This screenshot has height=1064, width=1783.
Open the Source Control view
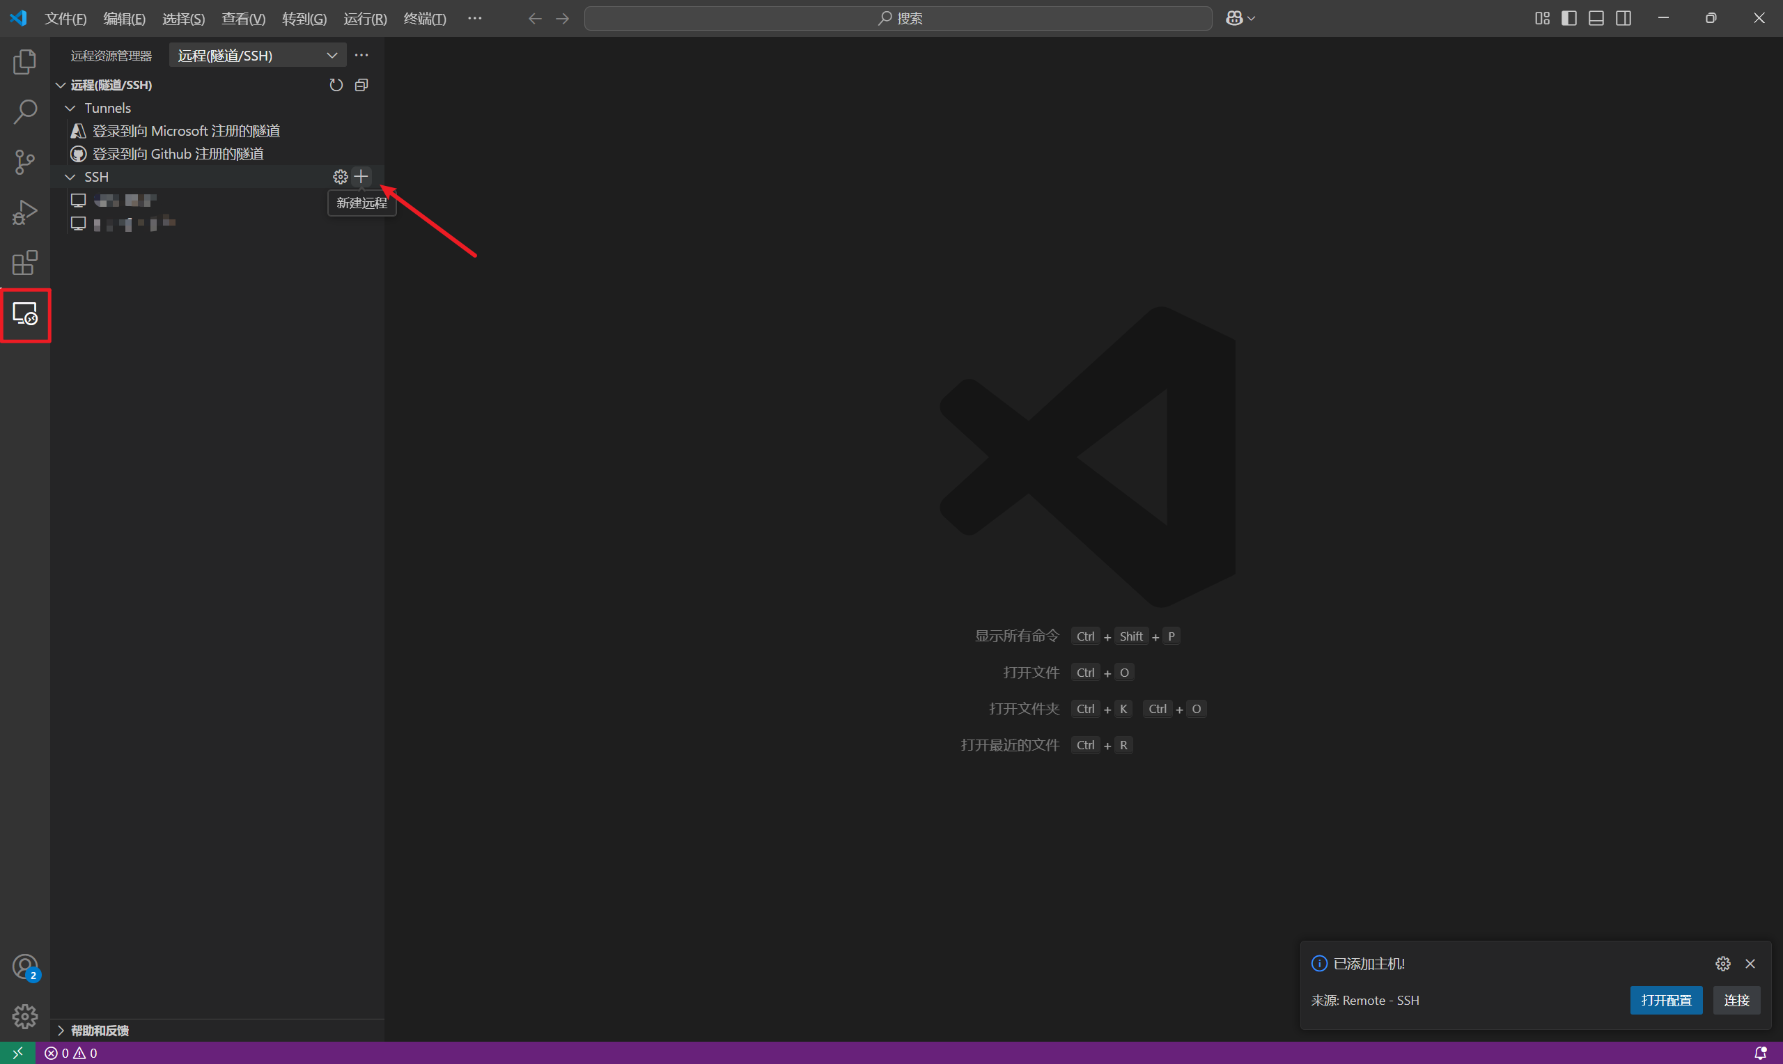click(x=24, y=162)
